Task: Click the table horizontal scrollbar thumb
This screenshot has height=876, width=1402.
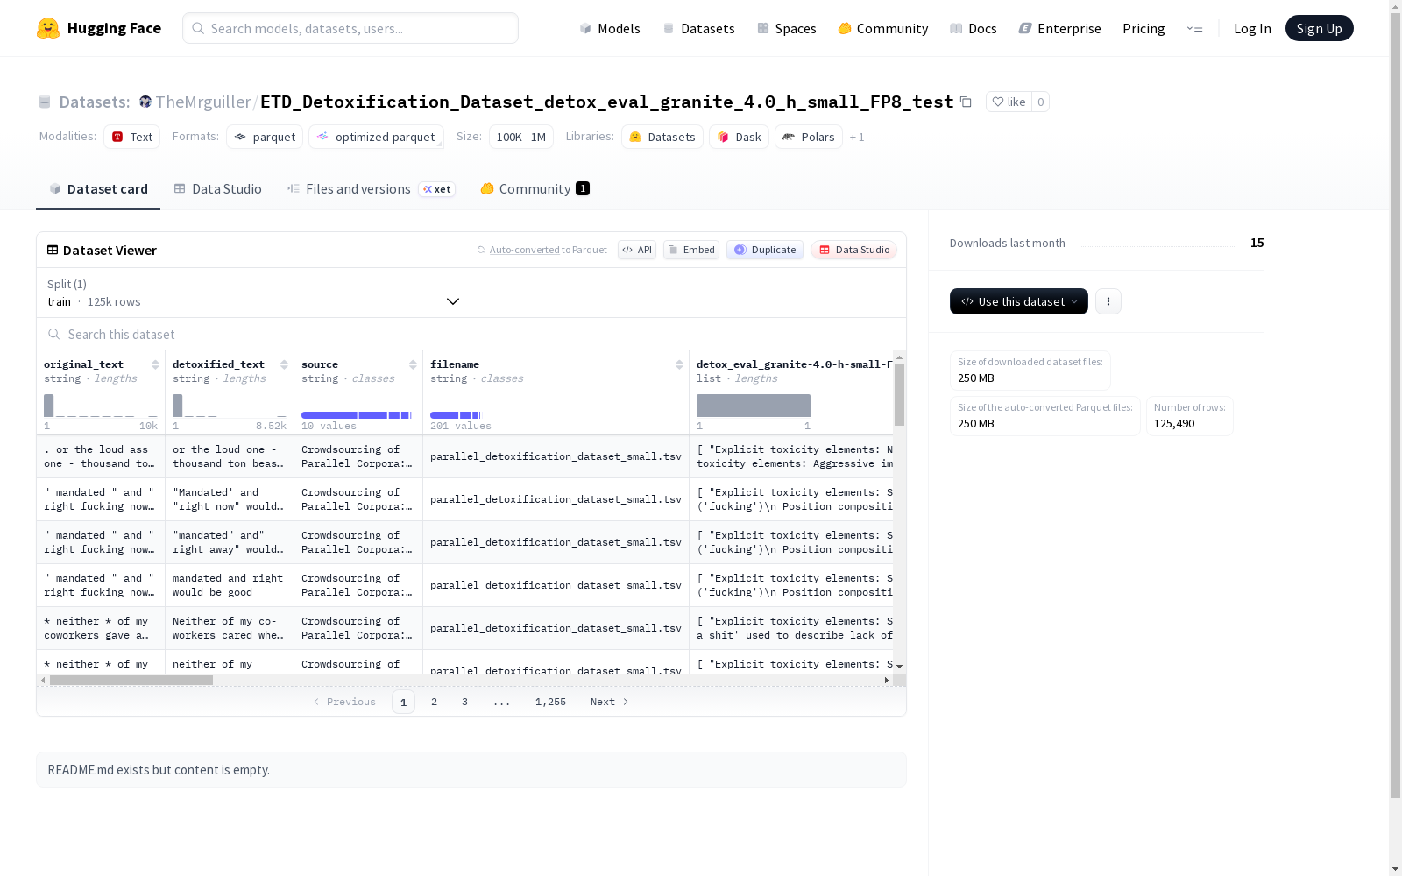Action: 131,680
